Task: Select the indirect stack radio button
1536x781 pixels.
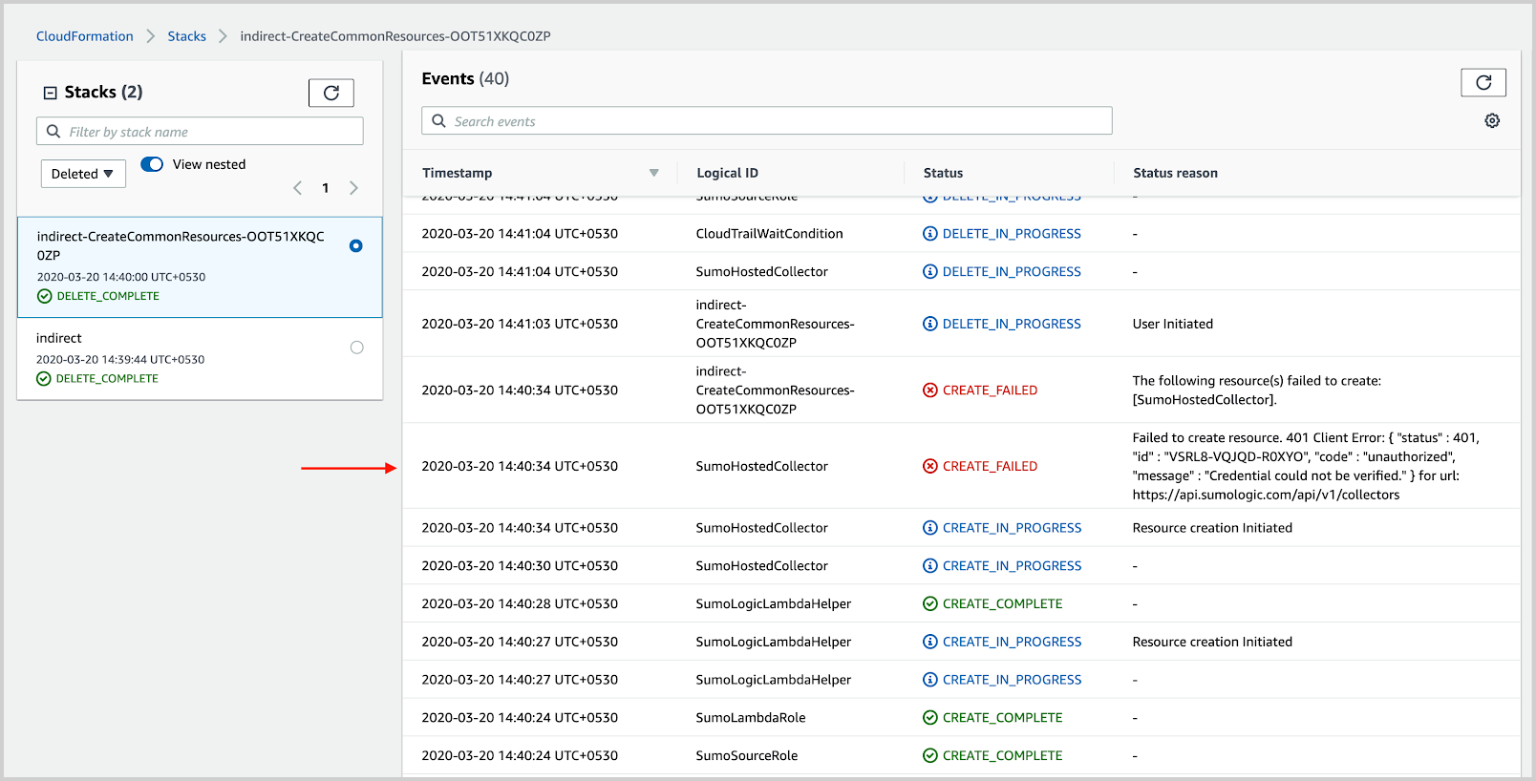Action: (x=356, y=348)
